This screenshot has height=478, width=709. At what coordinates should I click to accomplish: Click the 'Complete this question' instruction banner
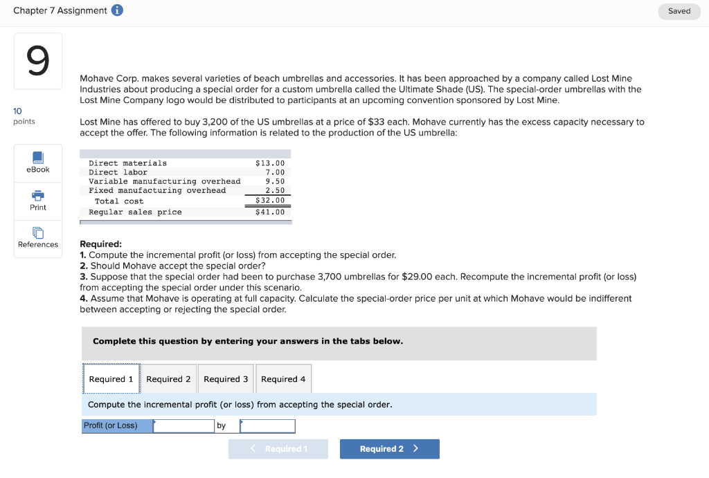(339, 343)
